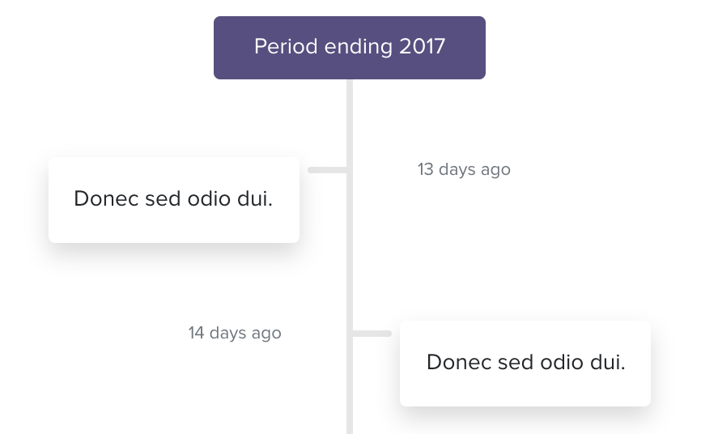This screenshot has height=434, width=701.
Task: Click the Period ending 2017 header
Action: point(350,48)
